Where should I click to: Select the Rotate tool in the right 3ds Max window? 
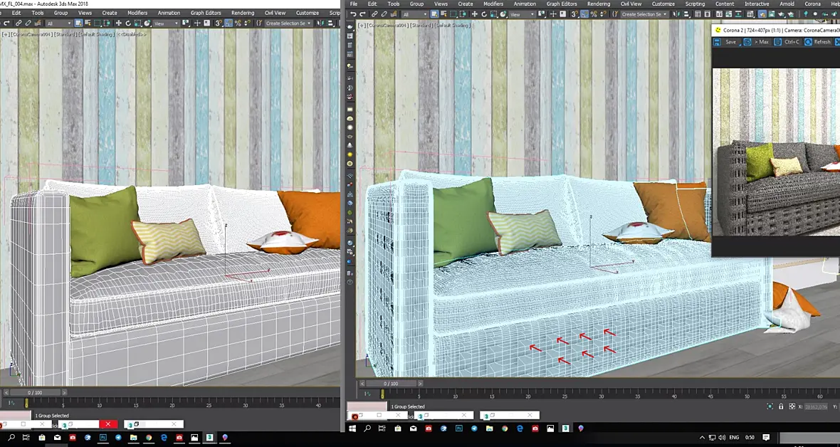484,14
